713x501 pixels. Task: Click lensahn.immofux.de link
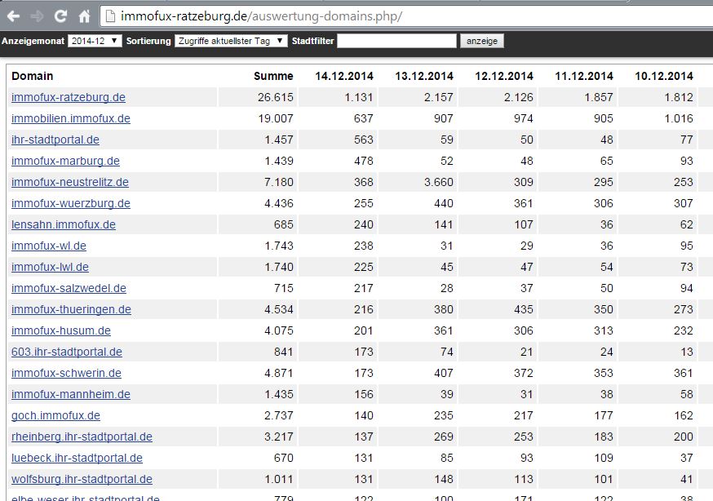click(64, 224)
